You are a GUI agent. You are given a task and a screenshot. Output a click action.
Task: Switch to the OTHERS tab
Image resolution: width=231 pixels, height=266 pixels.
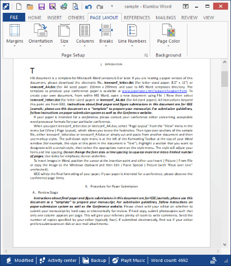click(76, 17)
